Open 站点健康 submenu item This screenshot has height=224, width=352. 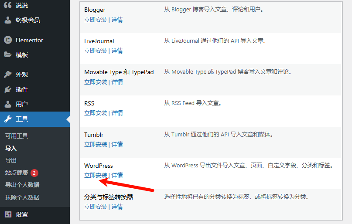pyautogui.click(x=17, y=173)
